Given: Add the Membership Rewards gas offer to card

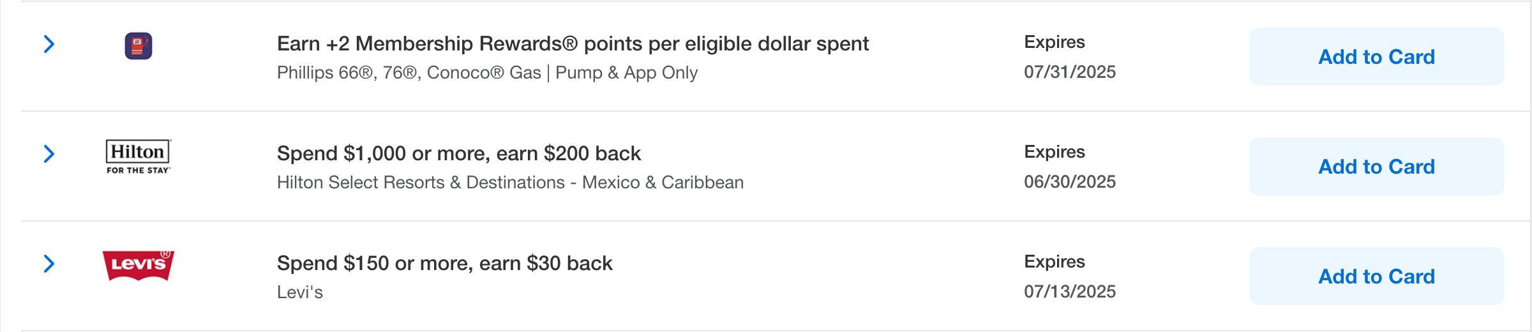Looking at the screenshot, I should click(1376, 57).
